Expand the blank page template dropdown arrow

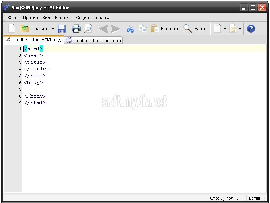point(224,29)
